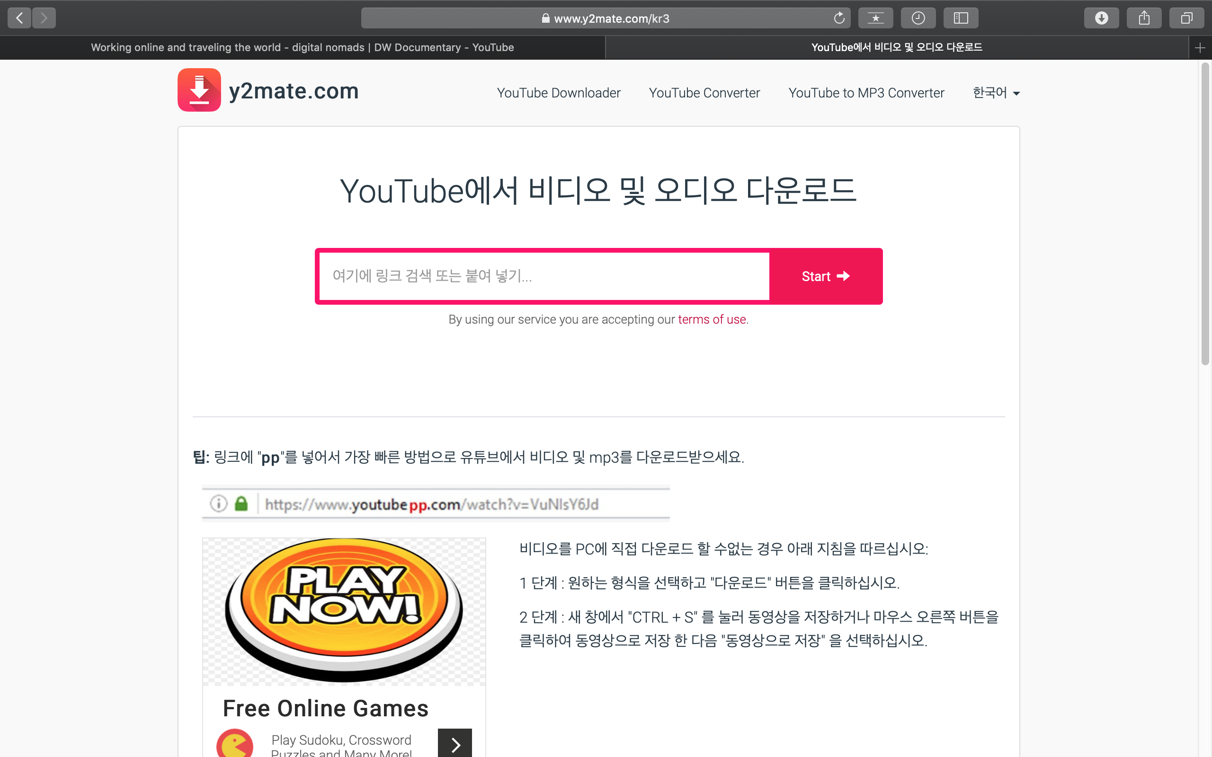Screen dimensions: 1212x757
Task: Show downloads with the download arrow icon
Action: (x=1101, y=18)
